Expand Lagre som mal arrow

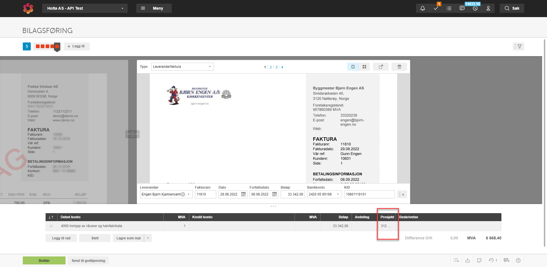pos(148,238)
